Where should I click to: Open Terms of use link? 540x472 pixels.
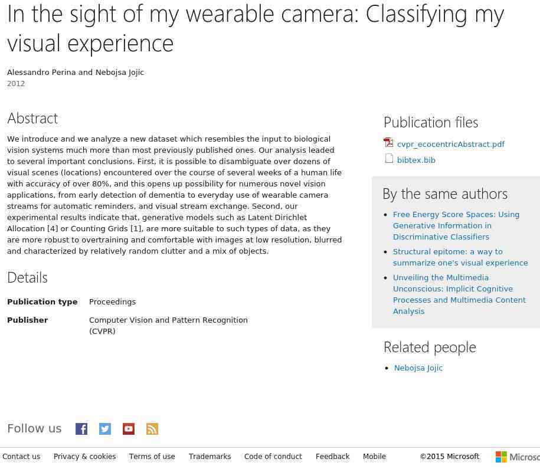(152, 457)
